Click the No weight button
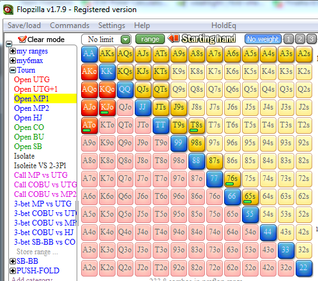 click(x=263, y=39)
